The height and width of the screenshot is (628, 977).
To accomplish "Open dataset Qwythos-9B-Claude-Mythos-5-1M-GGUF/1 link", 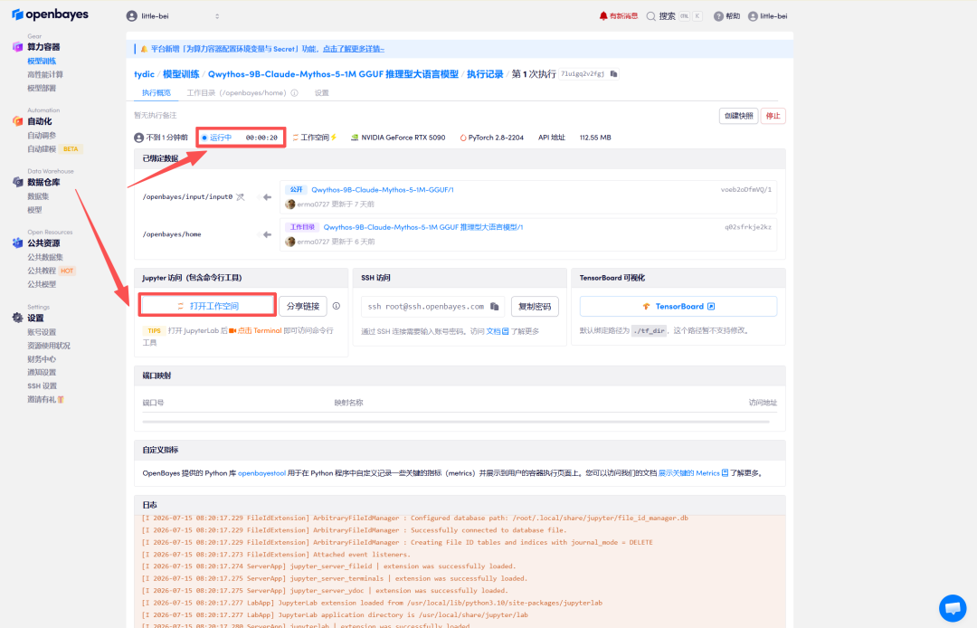I will click(383, 190).
